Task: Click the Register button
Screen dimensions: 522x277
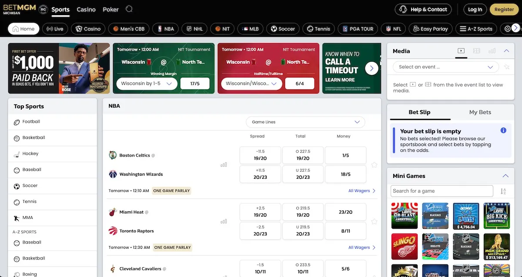Action: [504, 10]
